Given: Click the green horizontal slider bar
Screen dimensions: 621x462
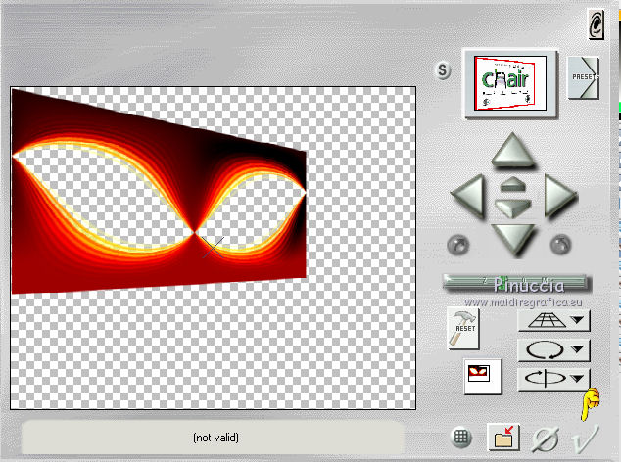Looking at the screenshot, I should [x=516, y=283].
